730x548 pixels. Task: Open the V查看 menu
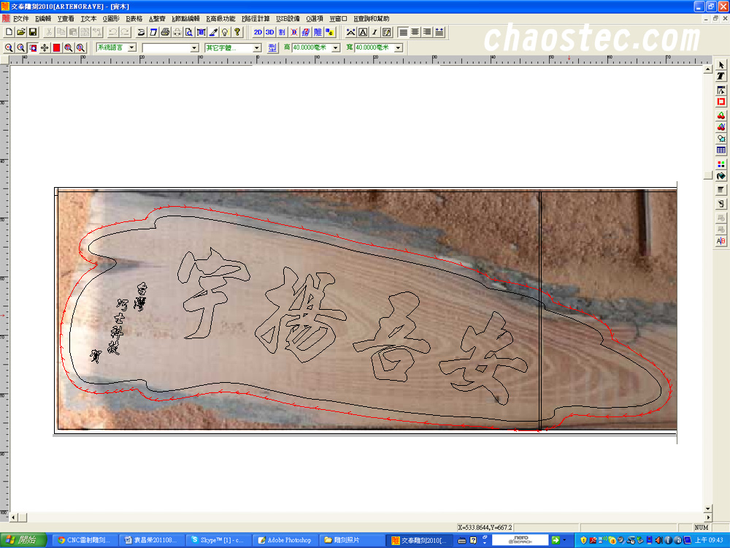coord(66,19)
